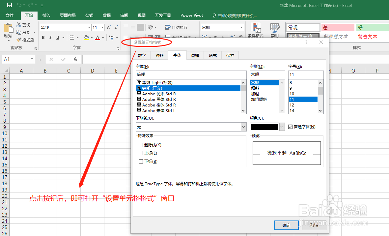Apply the Warning Text (警告文本) style

pyautogui.click(x=367, y=37)
